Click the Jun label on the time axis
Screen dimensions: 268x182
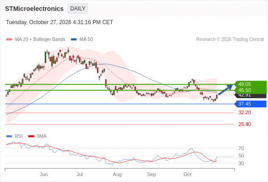tap(44, 174)
